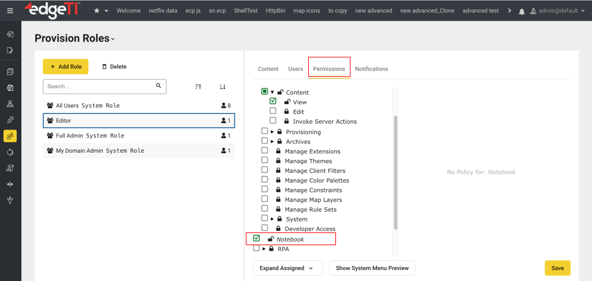Sort roles ascending using sort icon
Screen dimensions: 592x281
coord(198,87)
